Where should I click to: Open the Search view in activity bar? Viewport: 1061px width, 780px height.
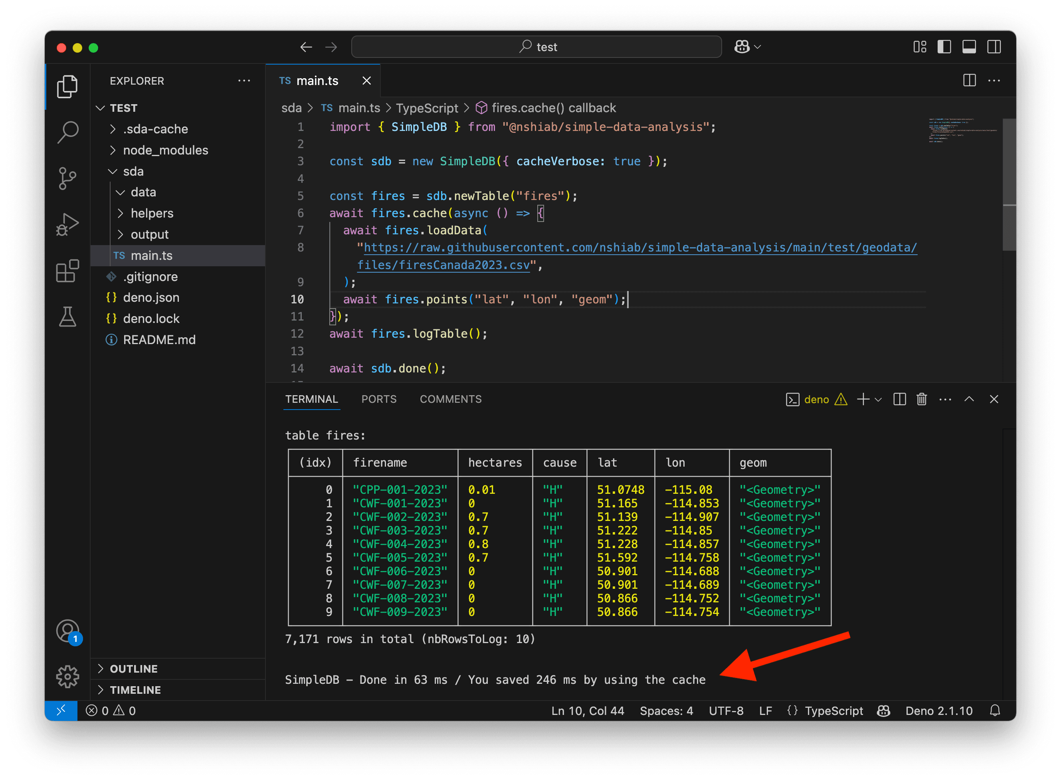[x=67, y=132]
